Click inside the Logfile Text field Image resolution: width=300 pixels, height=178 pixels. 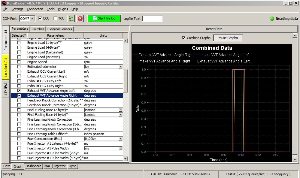153,18
